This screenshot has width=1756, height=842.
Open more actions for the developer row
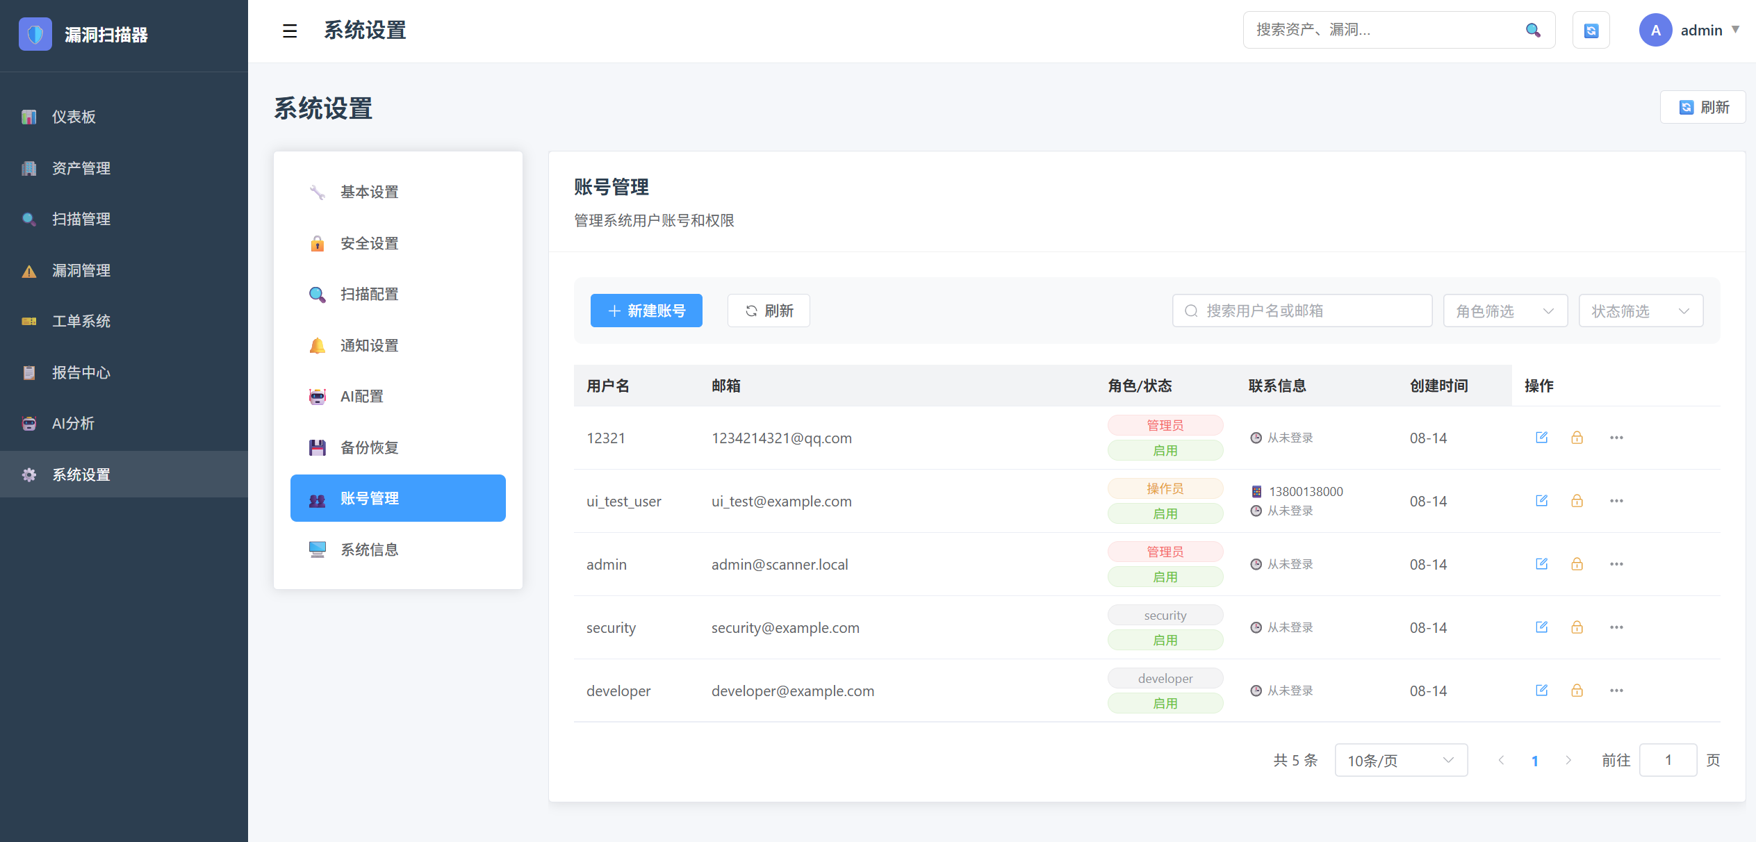pos(1616,691)
